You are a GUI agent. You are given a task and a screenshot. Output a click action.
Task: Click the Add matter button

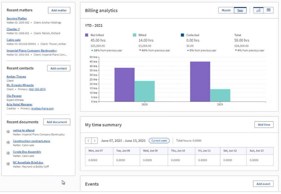point(59,10)
